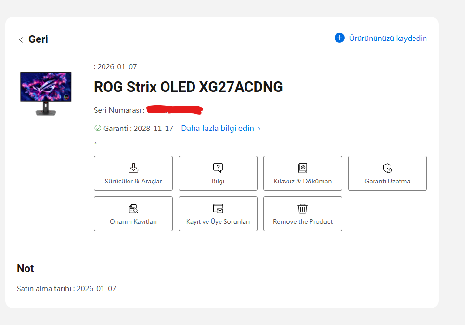Click the download icon in Sürücüler & Araçlar
The width and height of the screenshot is (465, 325).
[x=133, y=168]
